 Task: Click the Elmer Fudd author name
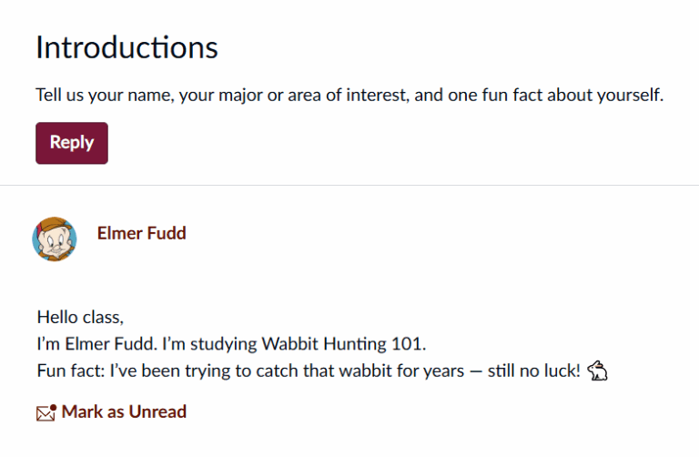pos(141,233)
